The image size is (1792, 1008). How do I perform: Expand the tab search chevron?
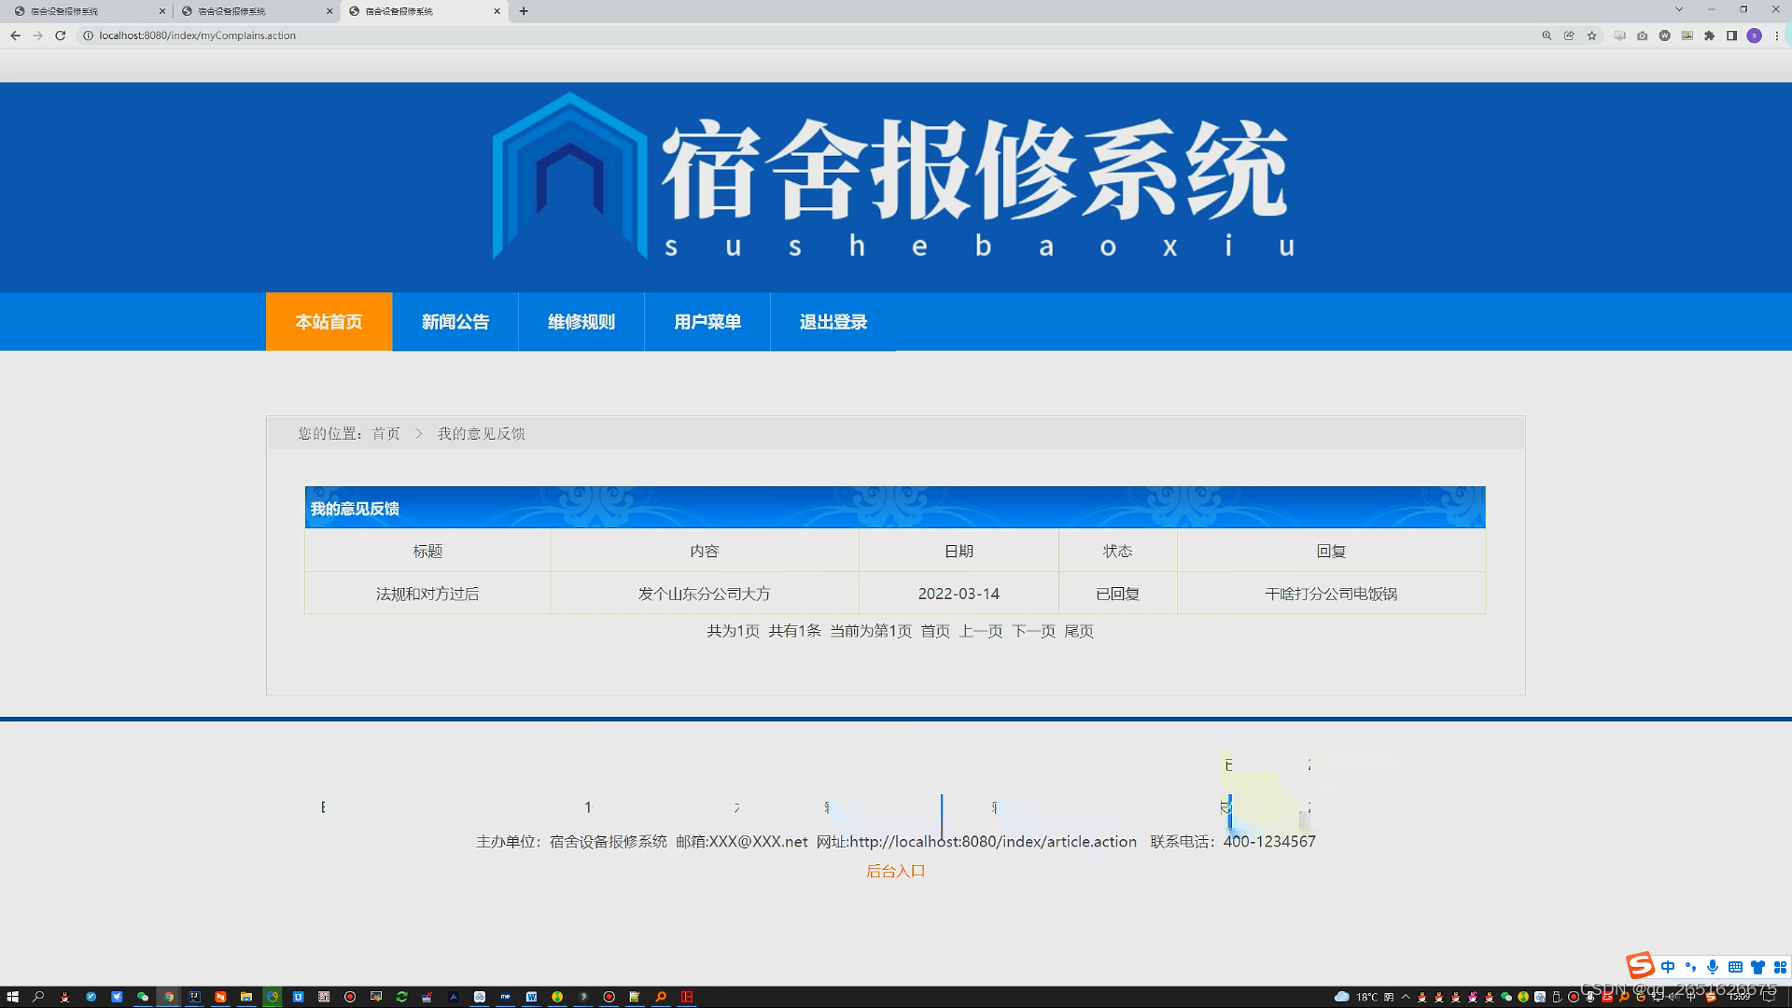[x=1679, y=10]
